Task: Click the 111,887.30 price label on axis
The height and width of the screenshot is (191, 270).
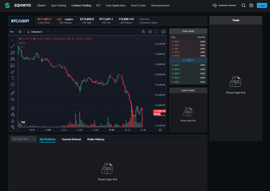Action: [x=159, y=111]
